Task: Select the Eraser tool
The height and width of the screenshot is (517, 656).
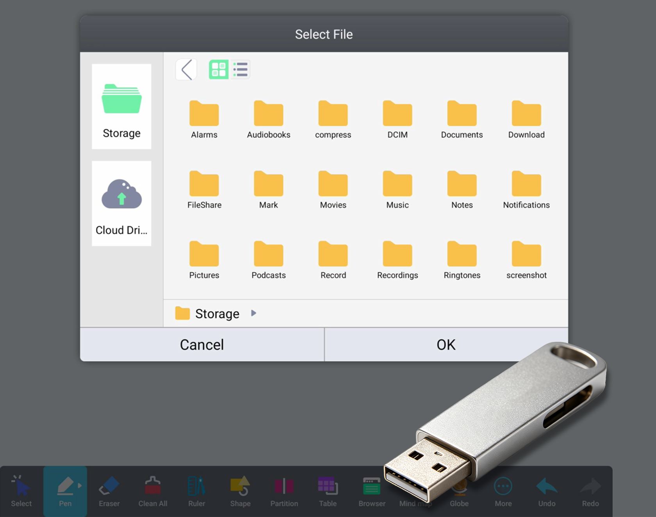Action: [109, 492]
